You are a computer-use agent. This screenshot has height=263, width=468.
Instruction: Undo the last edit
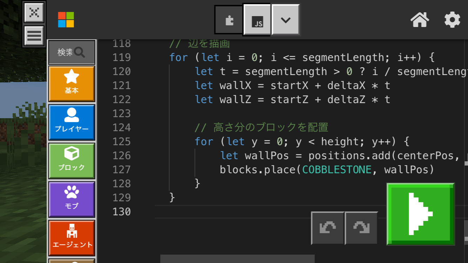[x=327, y=228]
